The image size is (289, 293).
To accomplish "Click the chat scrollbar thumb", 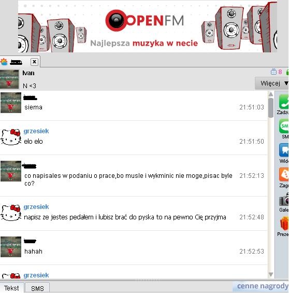I will (271, 108).
